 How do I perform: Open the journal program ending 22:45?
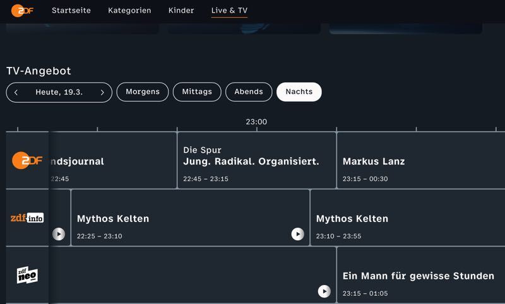click(113, 160)
